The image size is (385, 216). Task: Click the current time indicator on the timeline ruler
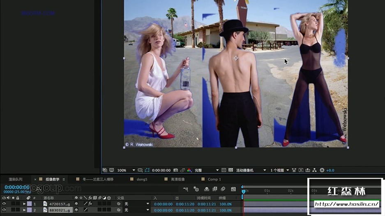point(244,191)
